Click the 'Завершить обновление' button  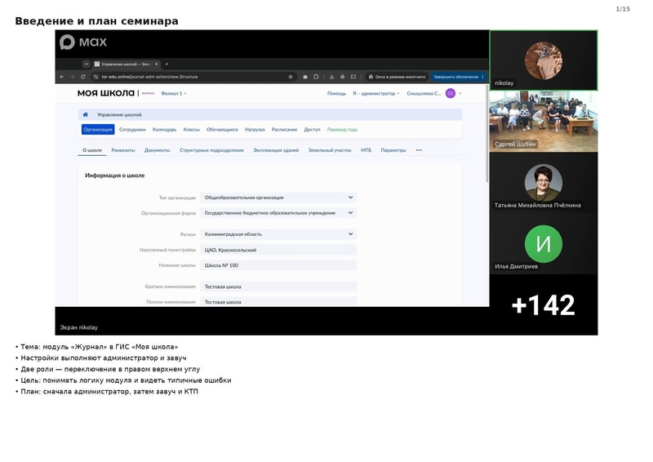[x=455, y=77]
